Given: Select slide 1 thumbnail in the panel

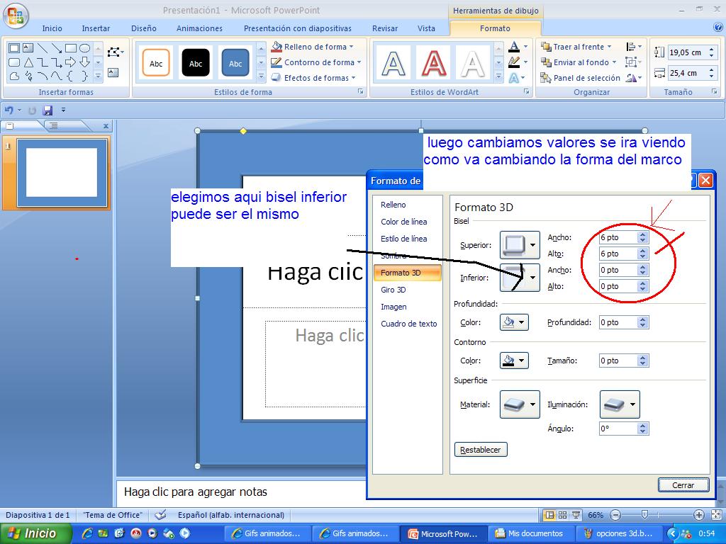Looking at the screenshot, I should 62,173.
